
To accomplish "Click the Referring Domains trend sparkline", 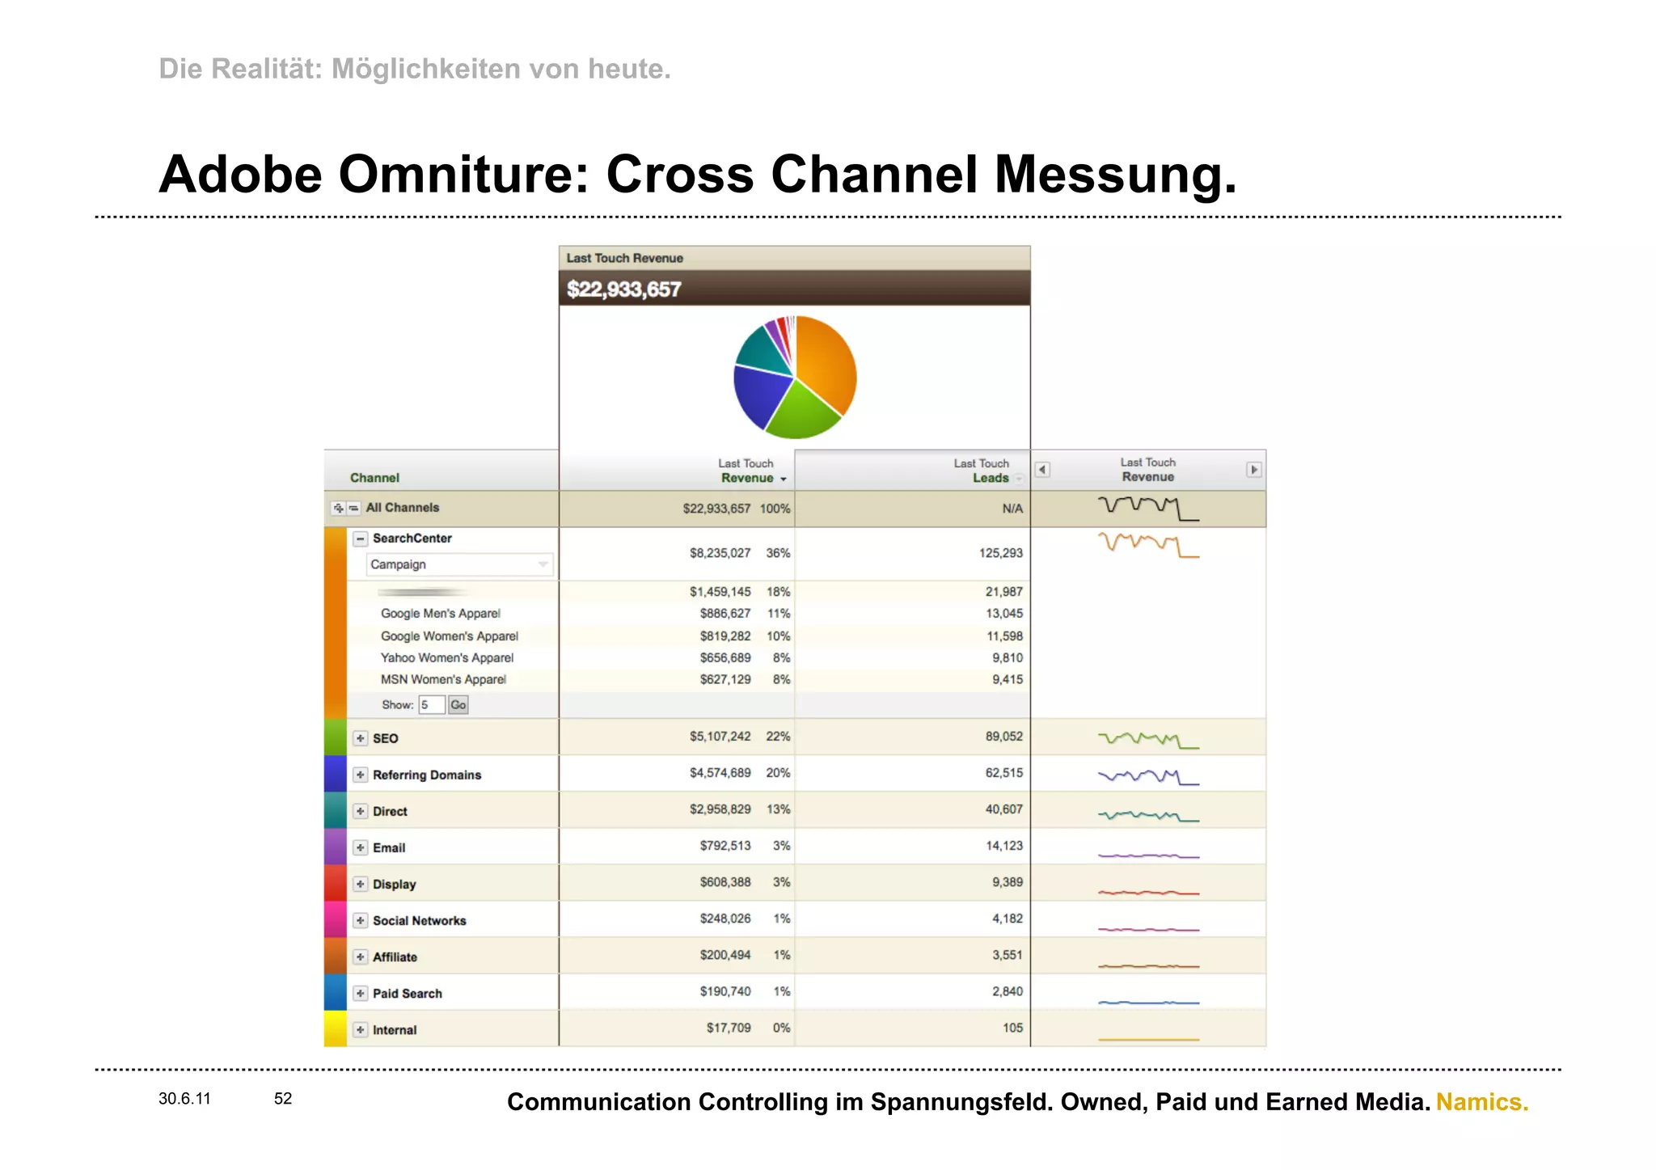I will point(1148,777).
